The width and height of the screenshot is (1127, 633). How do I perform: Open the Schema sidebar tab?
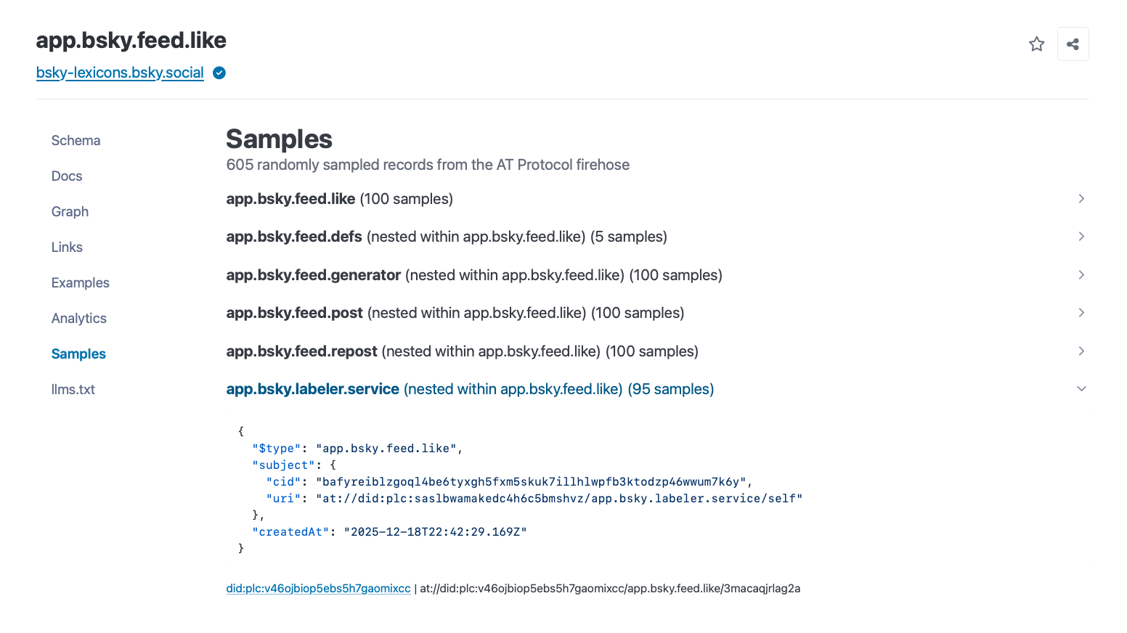[76, 141]
